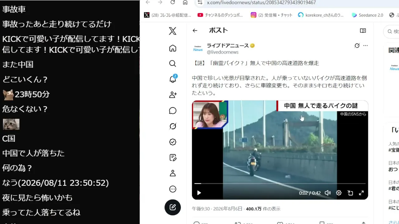Click the Grok icon on the livedoornews post
Image resolution: width=399 pixels, height=224 pixels.
[357, 46]
